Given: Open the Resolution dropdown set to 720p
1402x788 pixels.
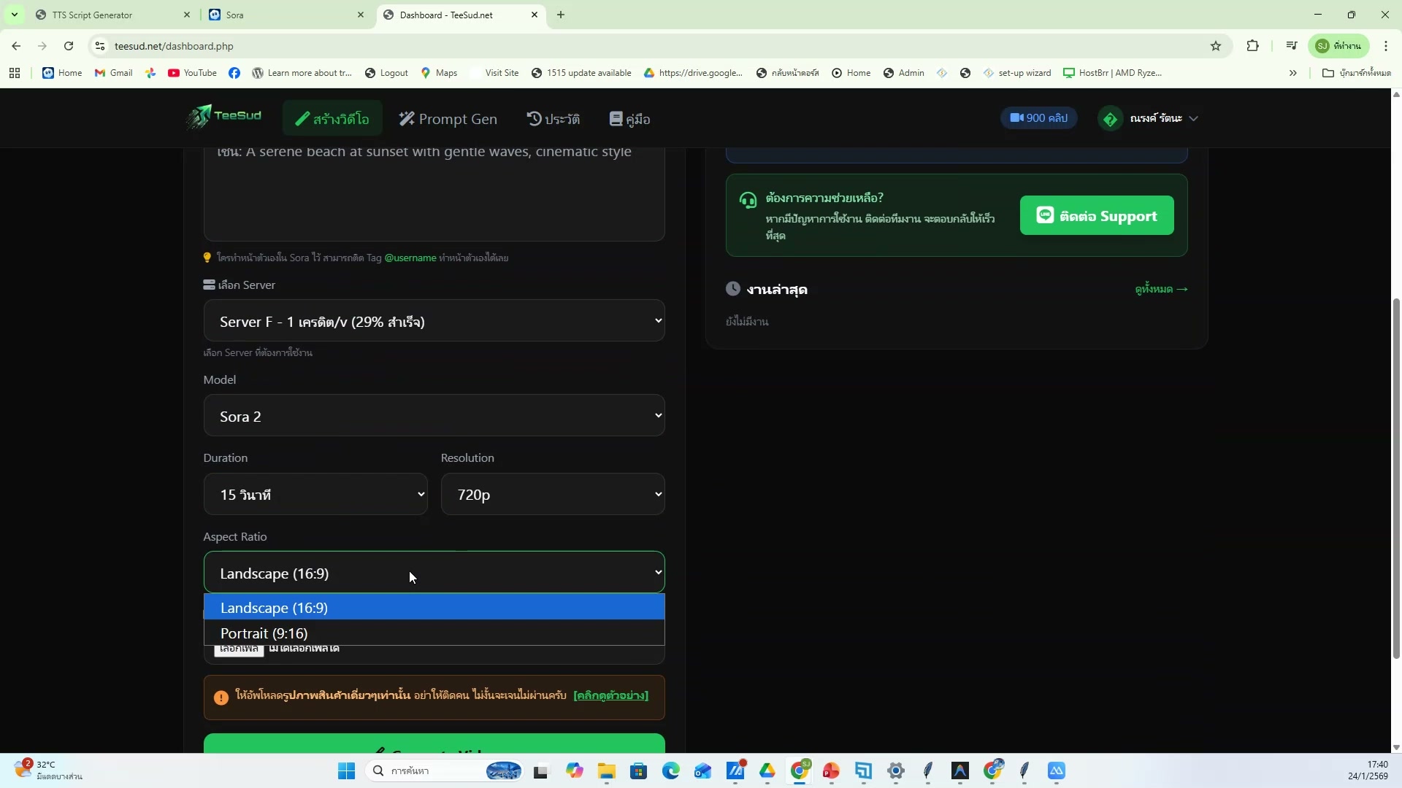Looking at the screenshot, I should pyautogui.click(x=553, y=494).
